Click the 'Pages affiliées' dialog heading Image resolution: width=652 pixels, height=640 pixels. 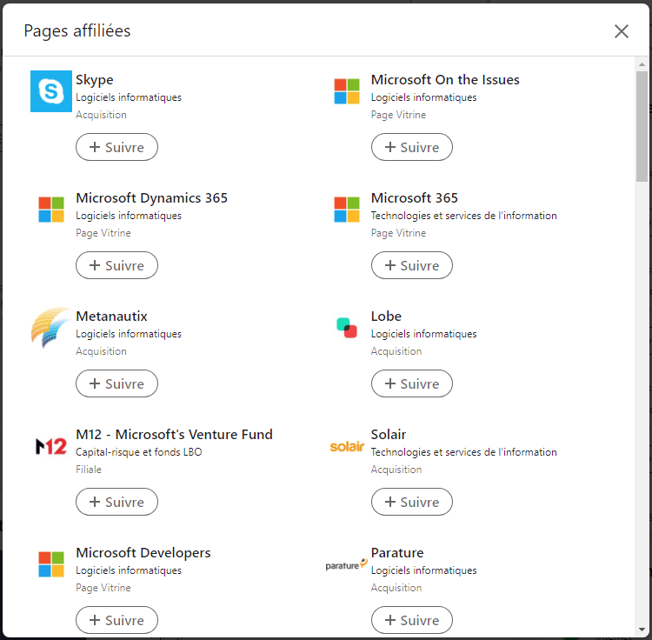coord(77,31)
